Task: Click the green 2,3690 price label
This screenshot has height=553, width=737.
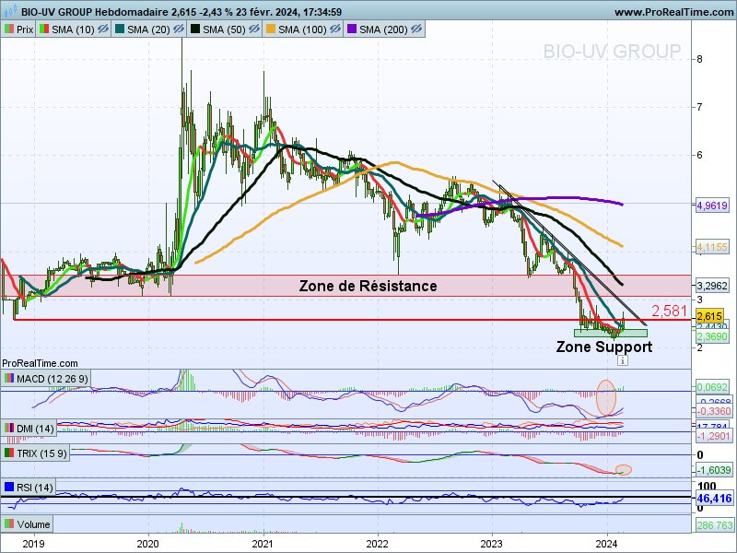Action: point(711,336)
